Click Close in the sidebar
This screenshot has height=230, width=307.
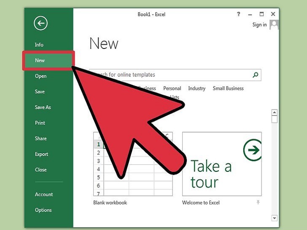coord(41,170)
